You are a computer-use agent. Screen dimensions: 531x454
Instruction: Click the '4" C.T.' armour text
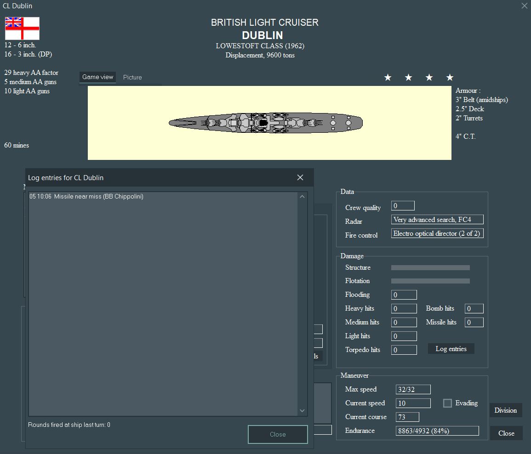[466, 136]
